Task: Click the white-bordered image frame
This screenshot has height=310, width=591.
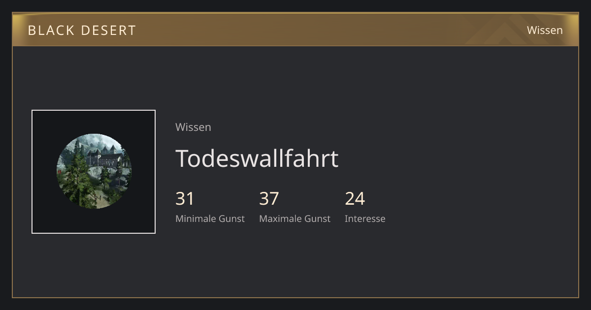Action: (x=94, y=172)
